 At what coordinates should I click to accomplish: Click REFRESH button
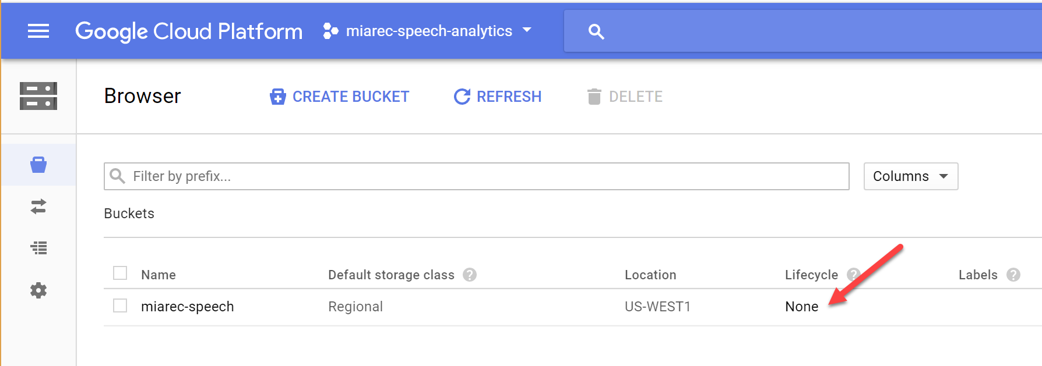pos(498,97)
